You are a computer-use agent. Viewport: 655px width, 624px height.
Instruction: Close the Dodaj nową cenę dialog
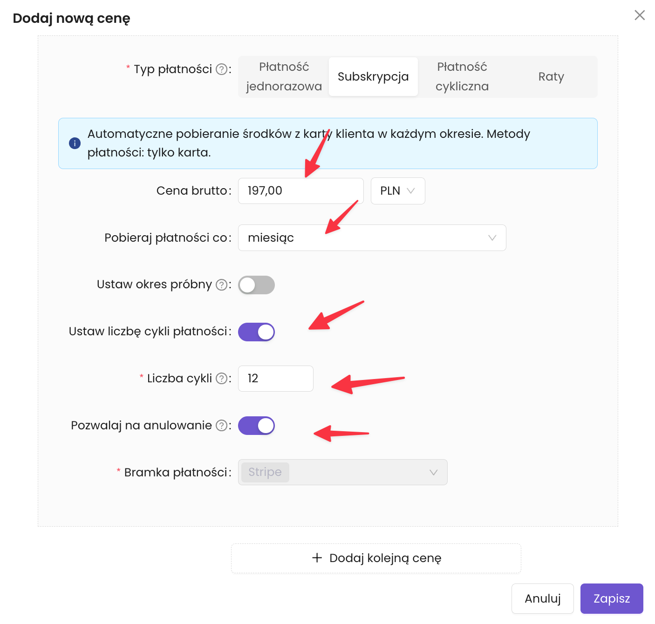click(x=640, y=15)
